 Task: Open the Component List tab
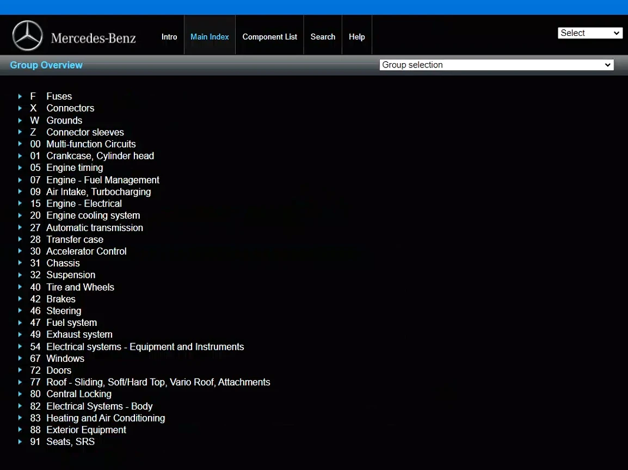[x=269, y=37]
